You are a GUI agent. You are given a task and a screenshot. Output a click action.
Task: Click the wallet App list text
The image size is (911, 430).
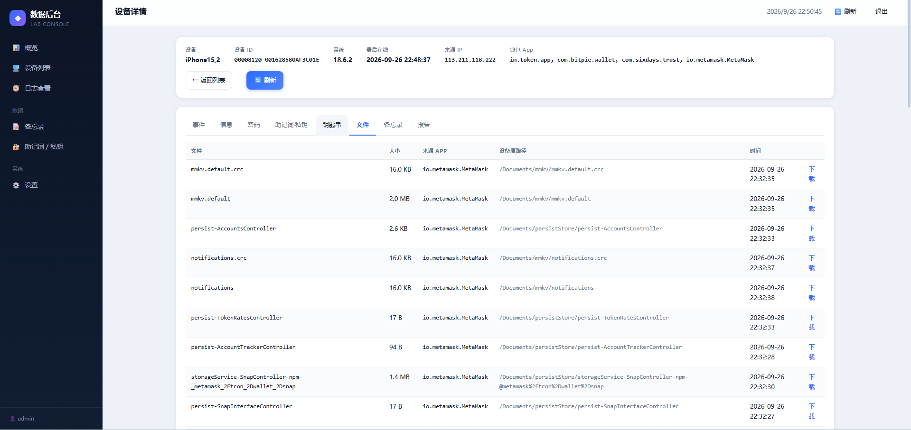632,60
